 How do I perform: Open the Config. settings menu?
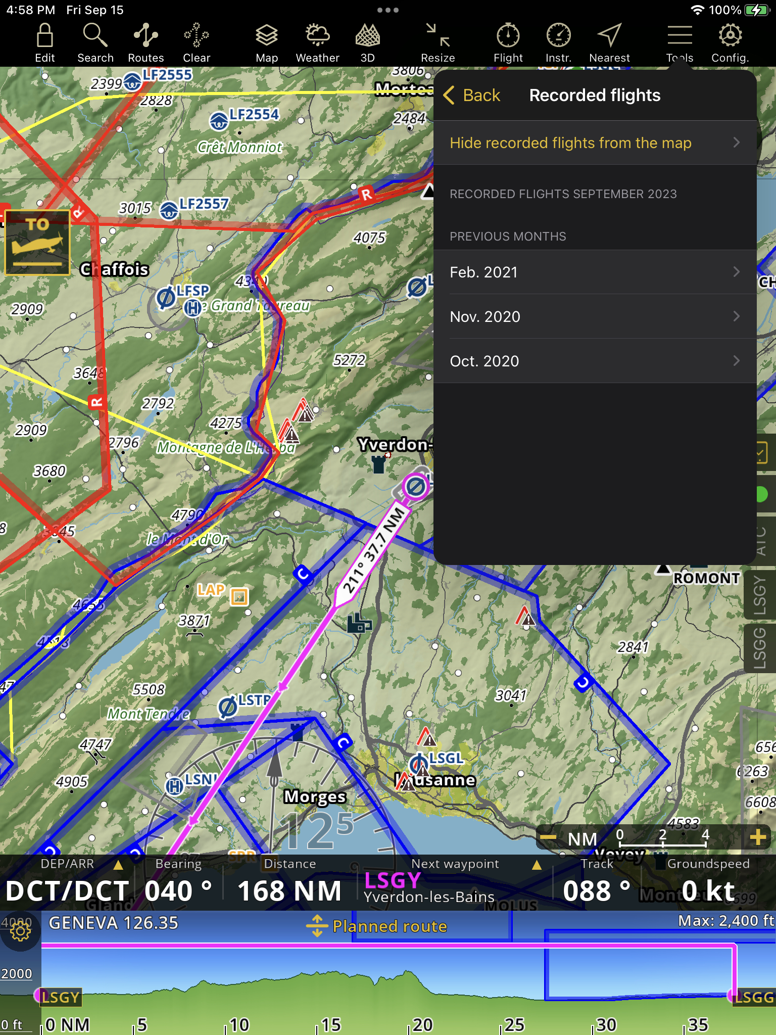pos(730,43)
